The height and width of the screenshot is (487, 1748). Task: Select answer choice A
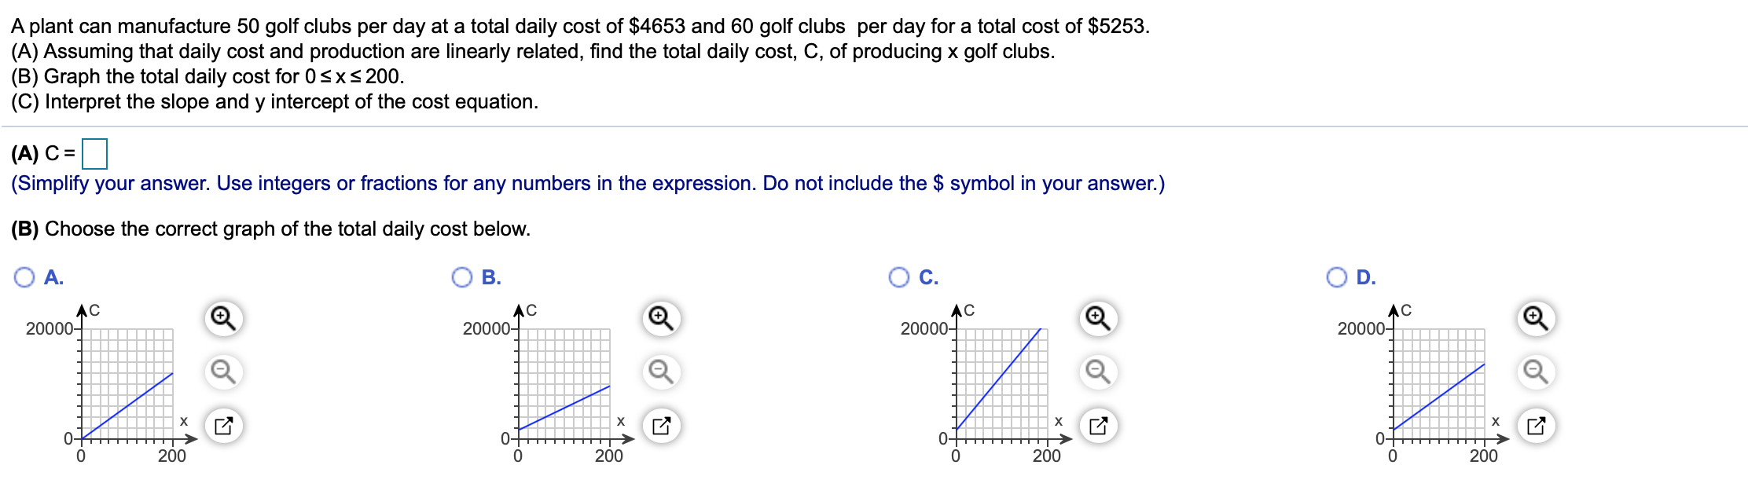[x=24, y=276]
